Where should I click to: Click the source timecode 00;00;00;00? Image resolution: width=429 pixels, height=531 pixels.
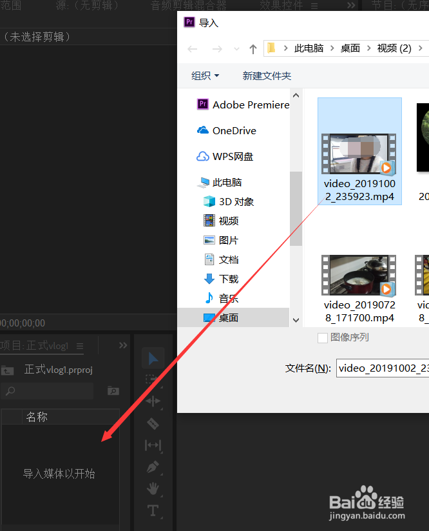click(23, 323)
